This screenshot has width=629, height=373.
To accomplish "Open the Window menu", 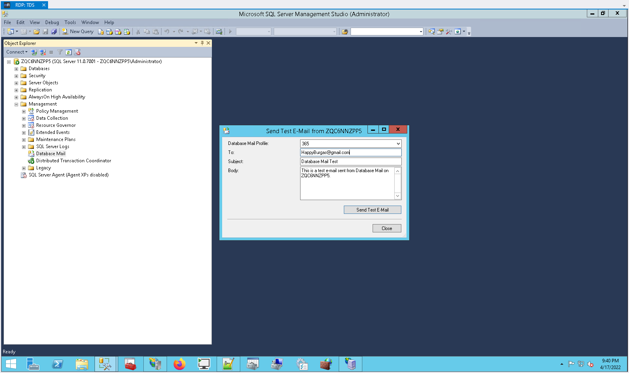I will coord(90,22).
